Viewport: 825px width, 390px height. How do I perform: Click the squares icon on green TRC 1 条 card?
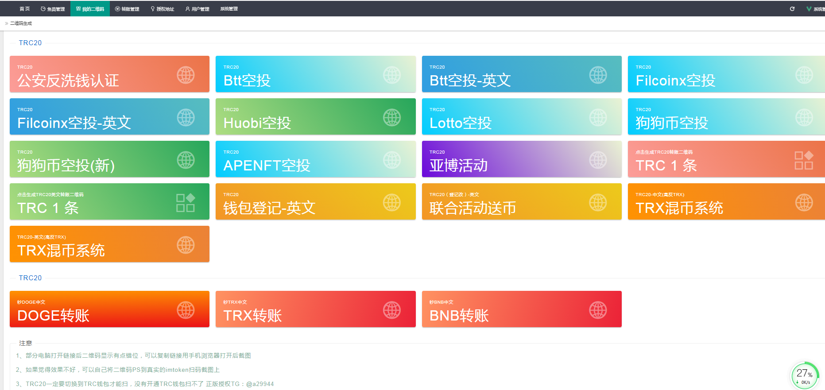(x=186, y=203)
